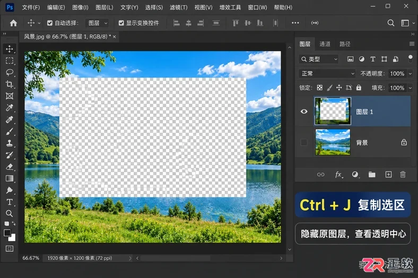Disable the 显示变换控件 checkbox
Image resolution: width=418 pixels, height=278 pixels.
(x=121, y=23)
